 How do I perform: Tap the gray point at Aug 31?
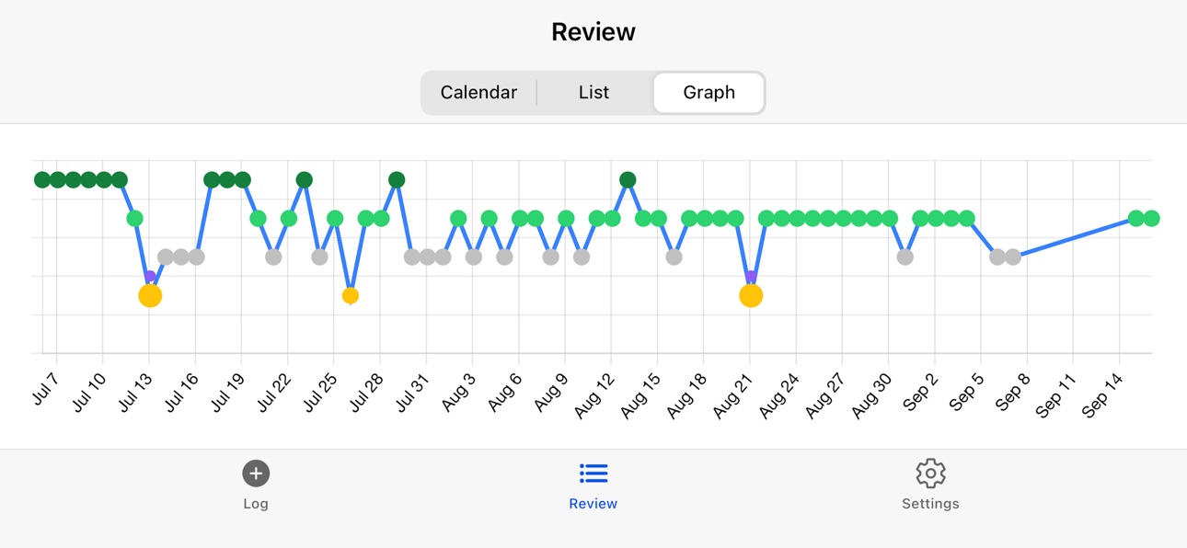coord(905,257)
